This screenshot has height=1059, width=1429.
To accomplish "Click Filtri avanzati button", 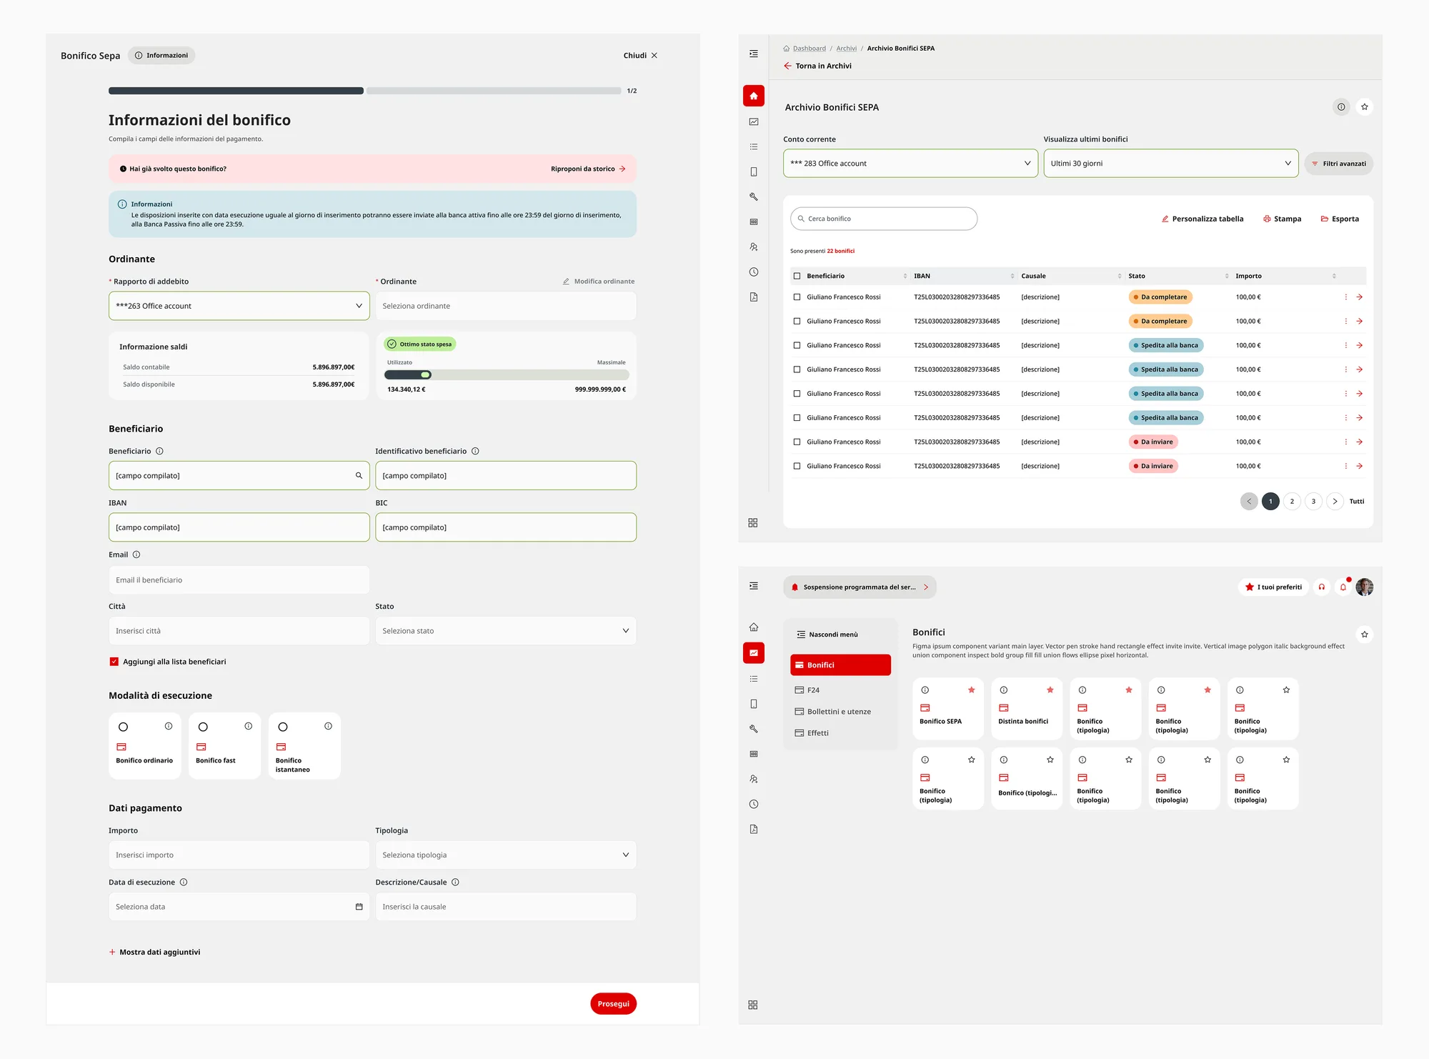I will 1338,164.
